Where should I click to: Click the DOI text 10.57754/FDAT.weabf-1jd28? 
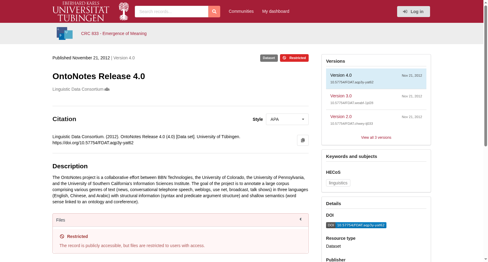coord(352,103)
